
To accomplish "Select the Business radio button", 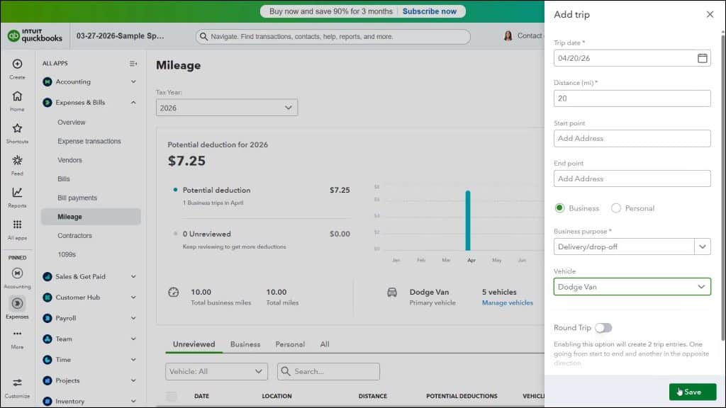I will tap(559, 208).
